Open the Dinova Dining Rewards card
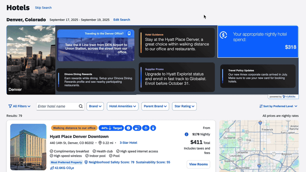Image resolution: width=306 pixels, height=172 pixels. (x=96, y=80)
